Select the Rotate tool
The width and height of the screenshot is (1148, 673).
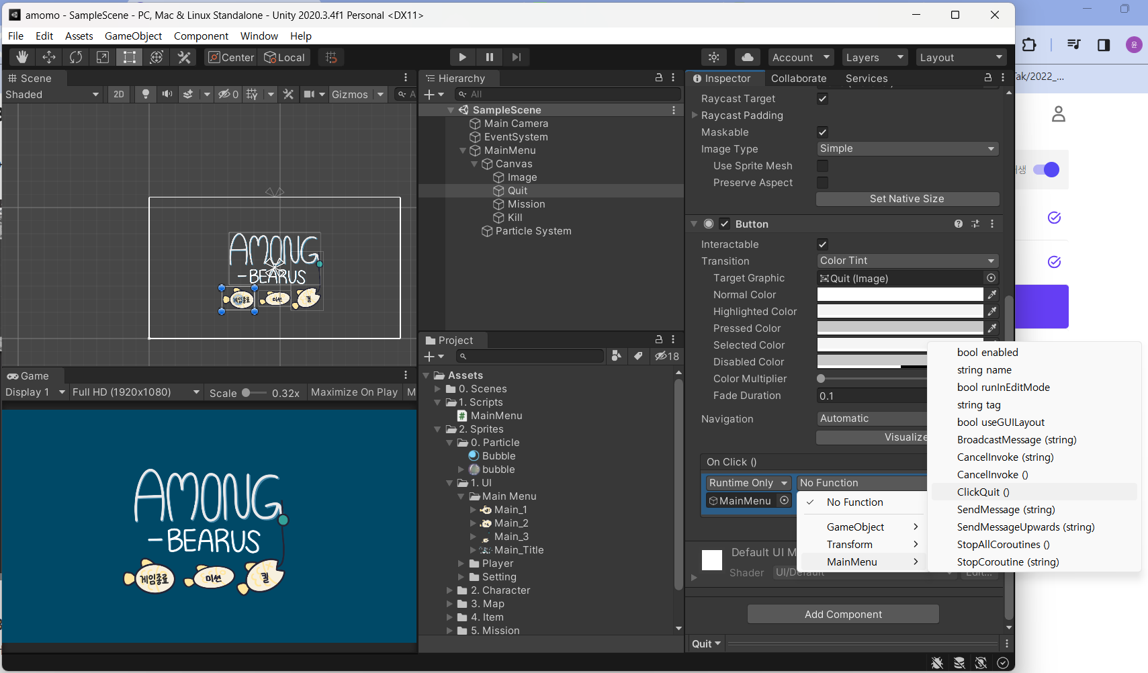76,57
